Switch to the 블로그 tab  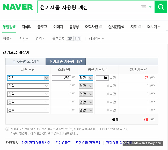[42, 27]
